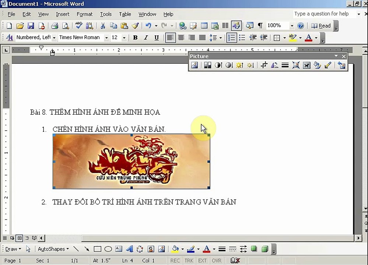Close the Picture toolbar
Screen dimensions: 368x265
(x=344, y=56)
